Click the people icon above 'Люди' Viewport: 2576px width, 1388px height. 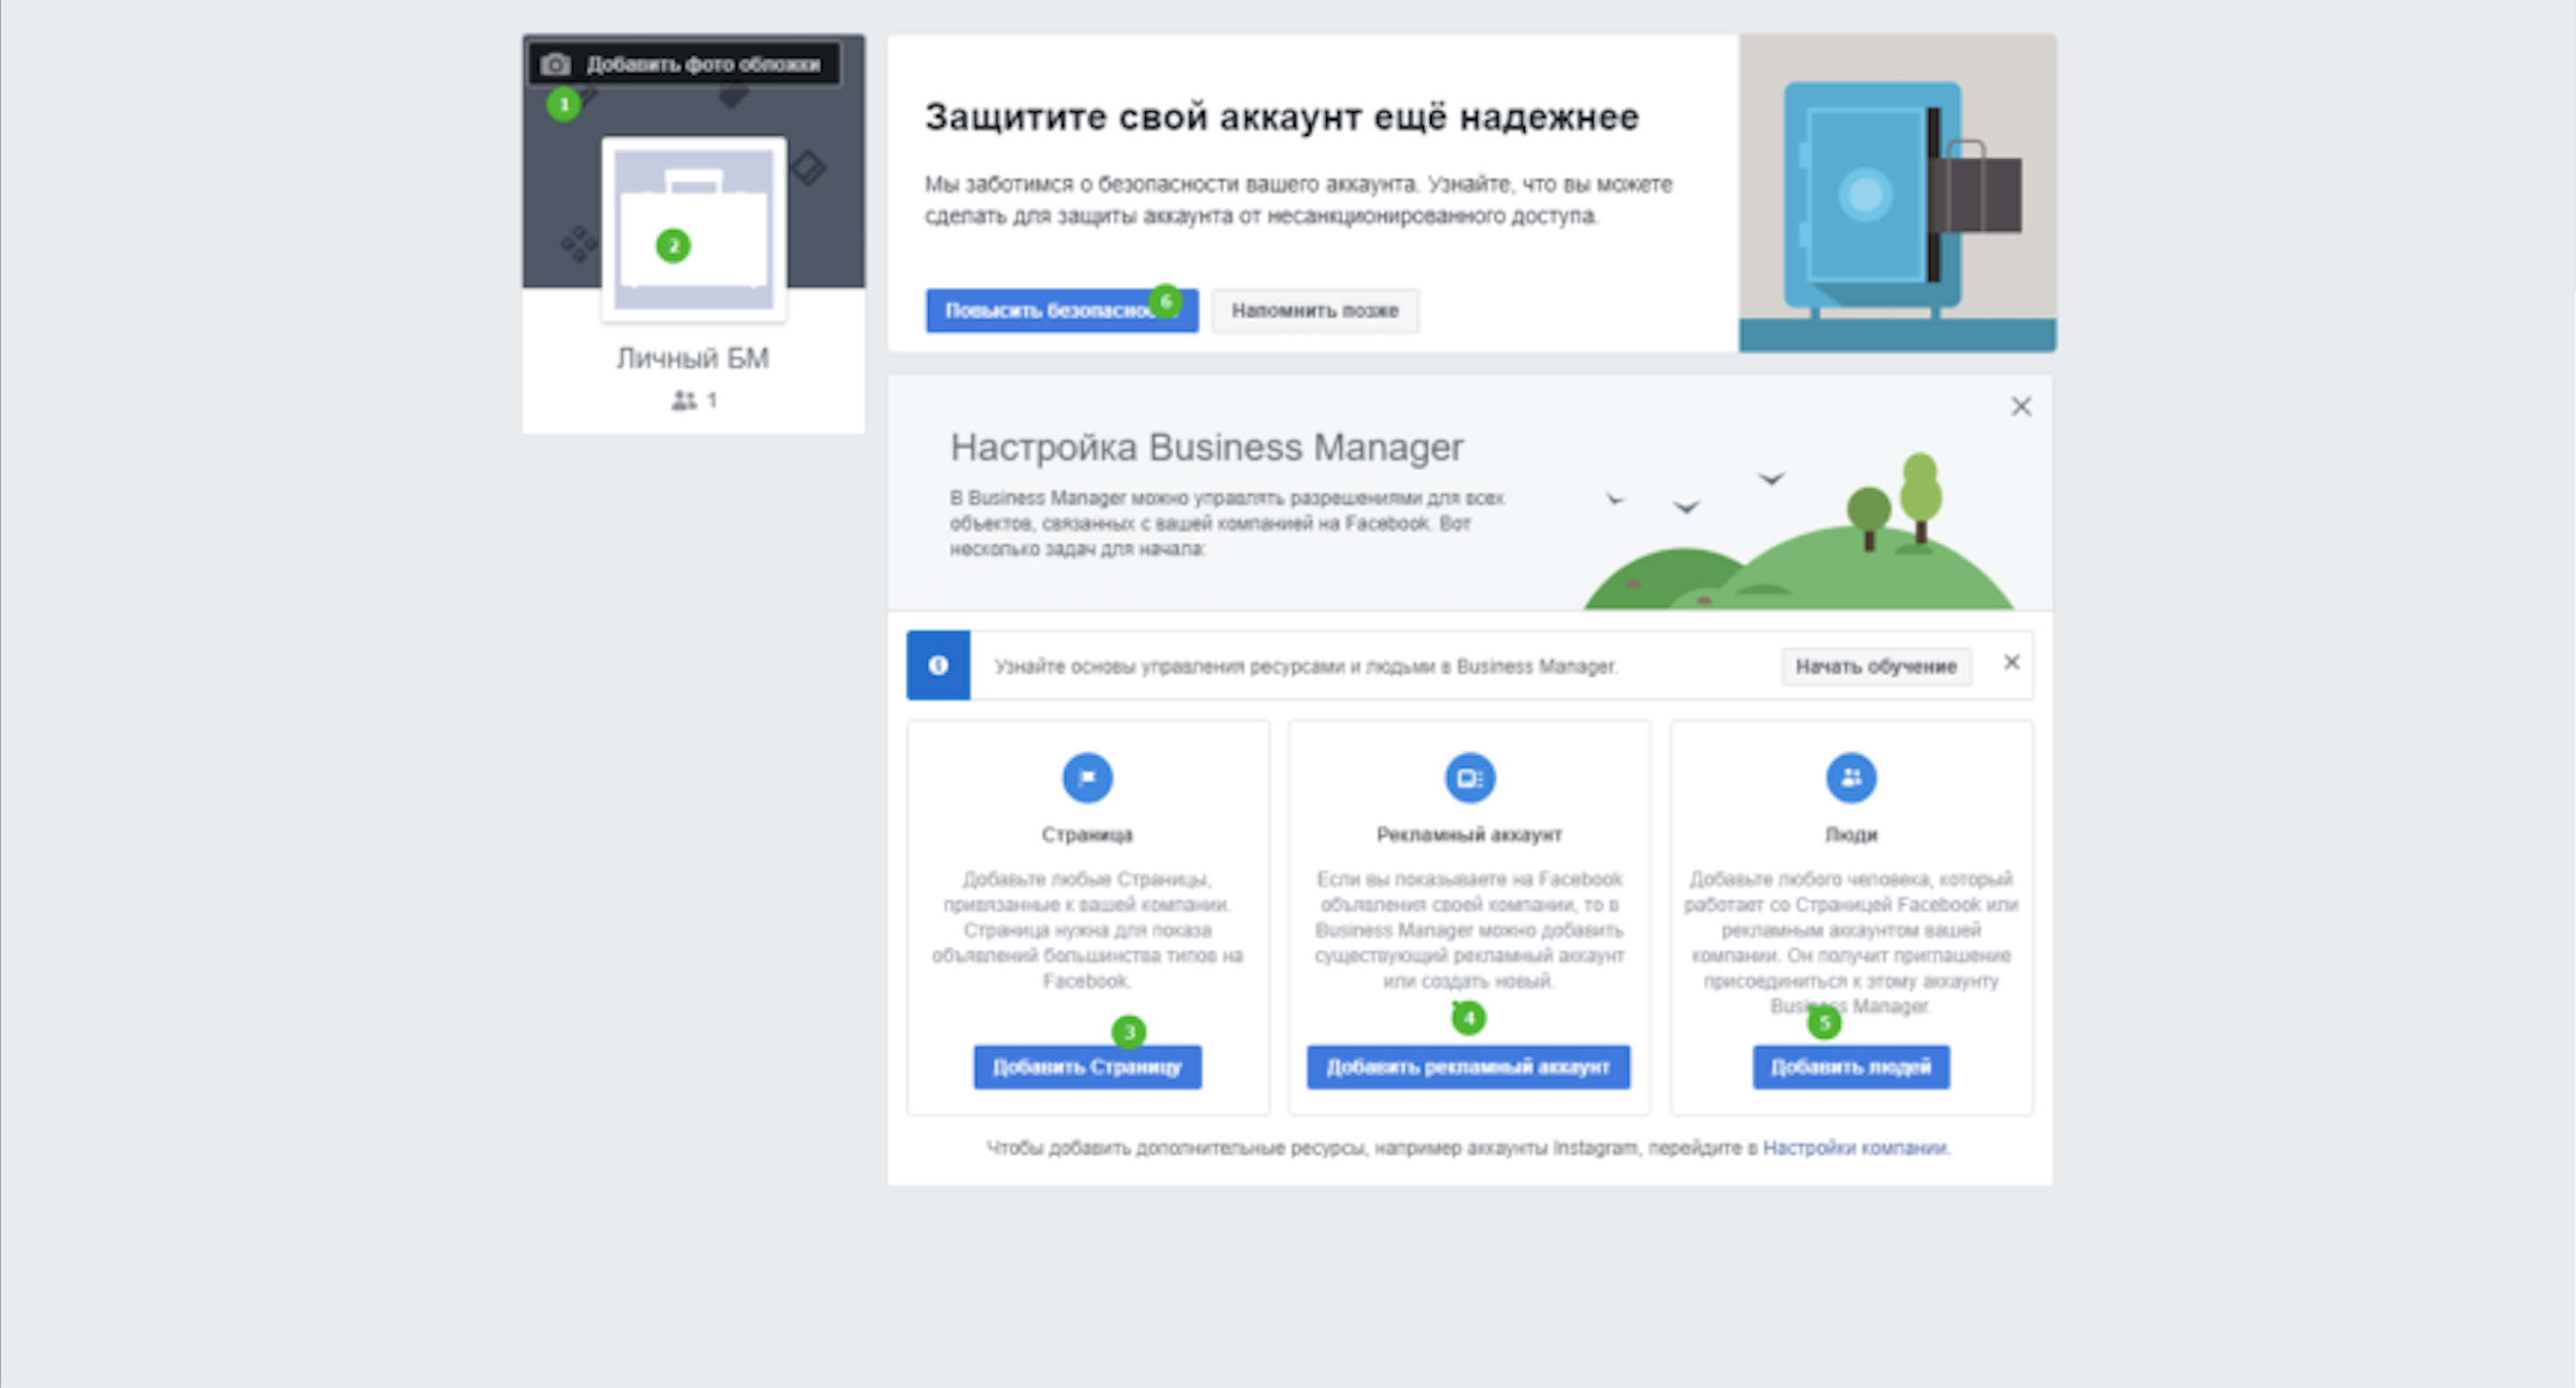(1851, 777)
